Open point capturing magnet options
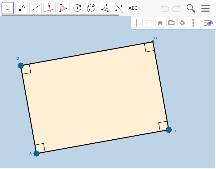This screenshot has height=169, width=216. [171, 23]
